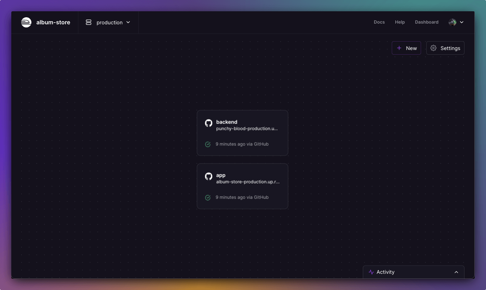486x290 pixels.
Task: Click the environment stack icon beside production
Action: point(89,22)
